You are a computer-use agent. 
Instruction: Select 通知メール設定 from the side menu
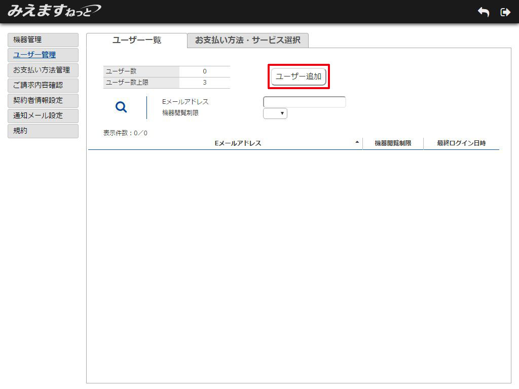[43, 116]
